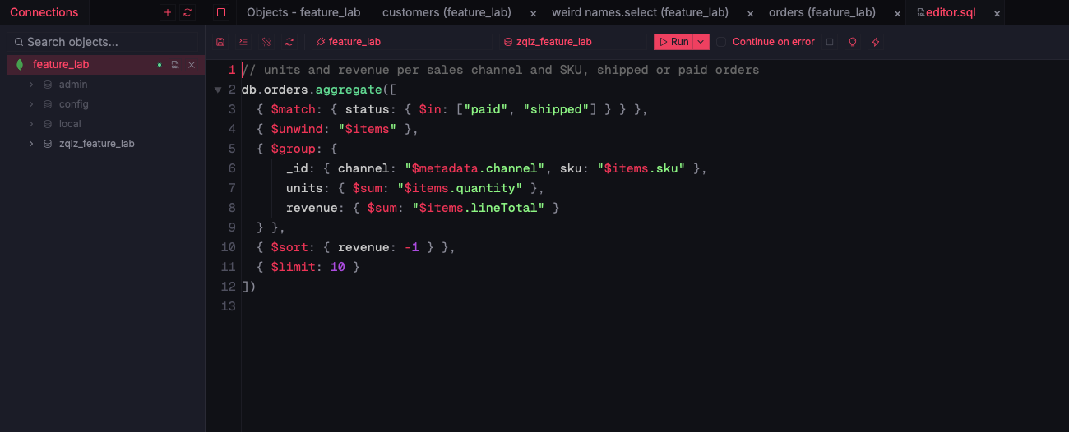Click line number 13 in editor gutter
This screenshot has width=1069, height=432.
[229, 306]
